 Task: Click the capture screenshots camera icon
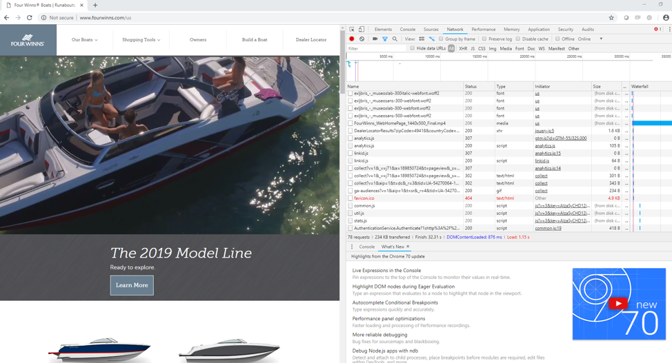(x=375, y=39)
